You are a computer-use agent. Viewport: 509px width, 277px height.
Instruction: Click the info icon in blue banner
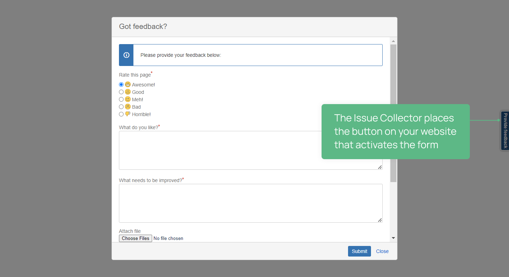click(126, 55)
